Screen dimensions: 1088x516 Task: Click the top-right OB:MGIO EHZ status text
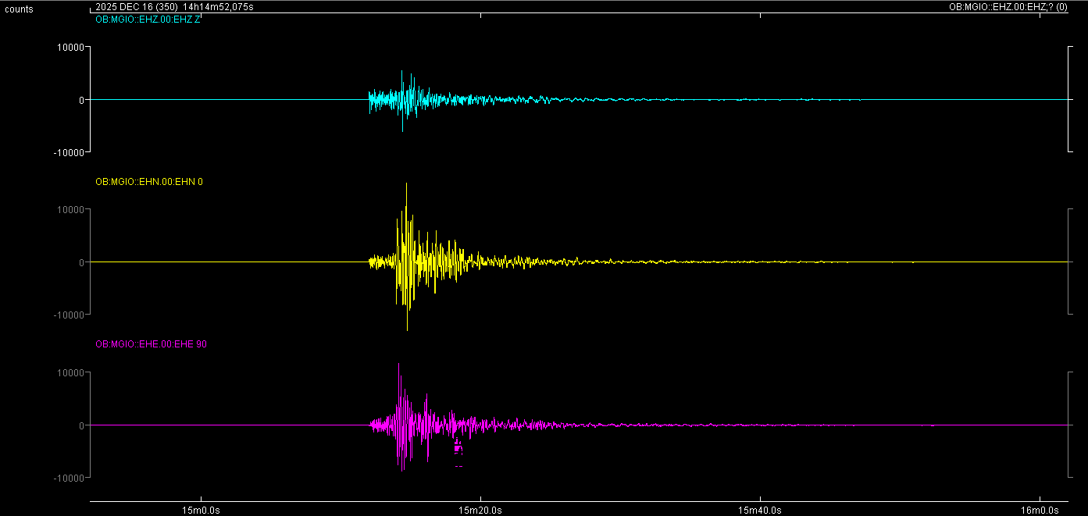click(x=1013, y=7)
